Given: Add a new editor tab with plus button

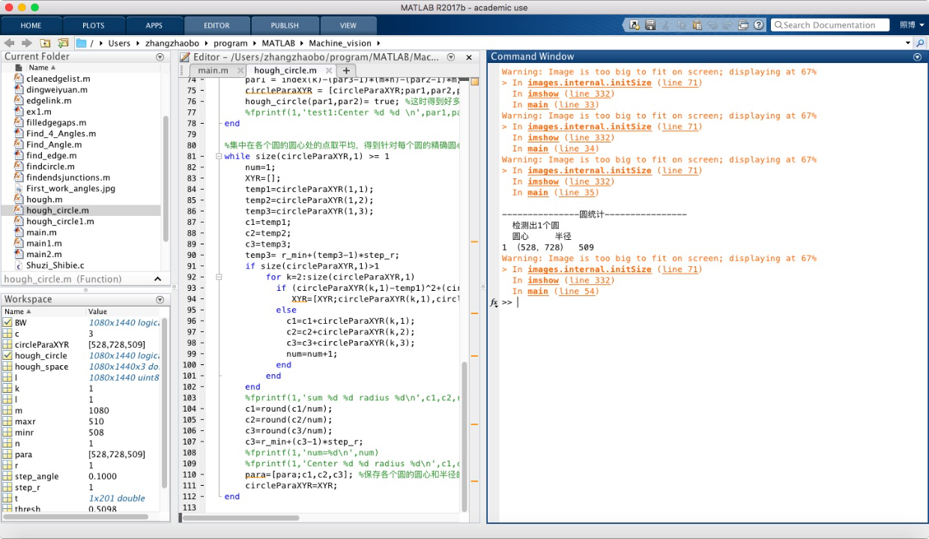Looking at the screenshot, I should click(346, 70).
